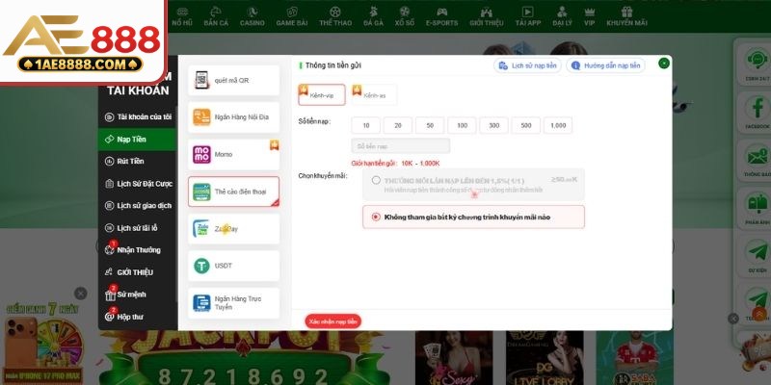
Task: Choose the 300 deposit amount
Action: [x=494, y=125]
